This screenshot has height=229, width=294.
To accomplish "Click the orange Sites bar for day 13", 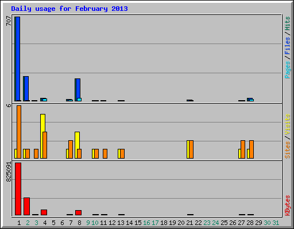I will pos(122,153).
